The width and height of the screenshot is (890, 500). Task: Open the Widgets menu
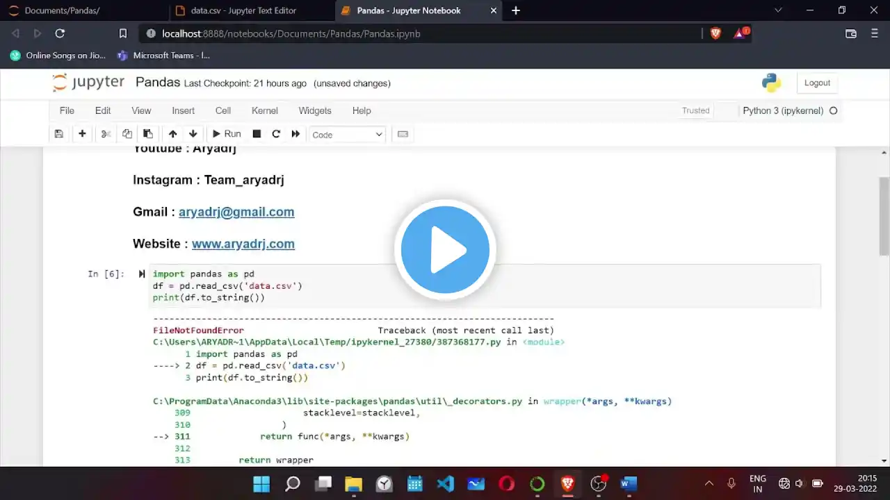315,110
